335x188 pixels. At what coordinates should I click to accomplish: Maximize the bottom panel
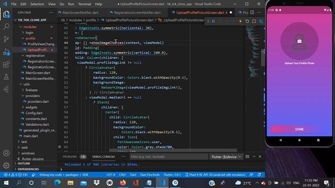254,157
